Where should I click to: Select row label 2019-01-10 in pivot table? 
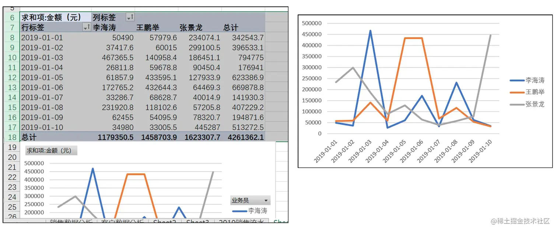point(42,127)
